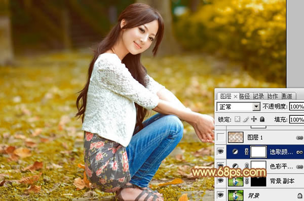Click the 填充 fill value field
Image resolution: width=304 pixels, height=201 pixels.
pyautogui.click(x=296, y=119)
